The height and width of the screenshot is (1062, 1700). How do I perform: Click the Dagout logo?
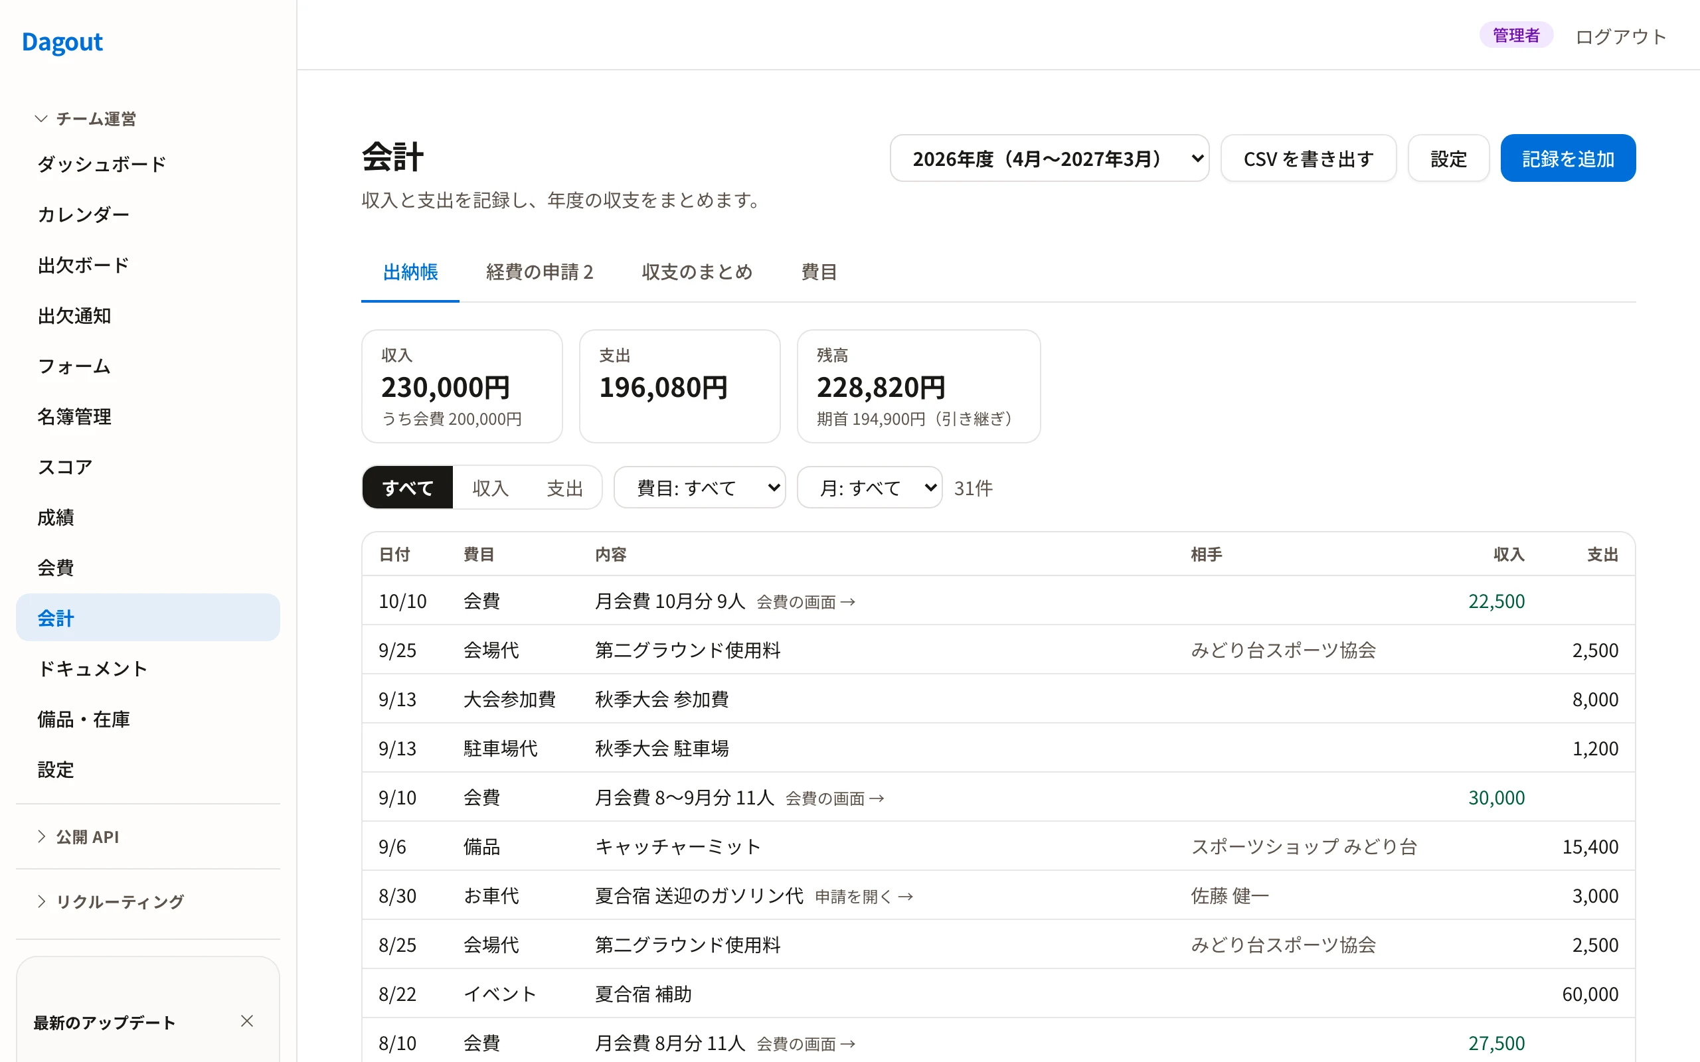(62, 42)
